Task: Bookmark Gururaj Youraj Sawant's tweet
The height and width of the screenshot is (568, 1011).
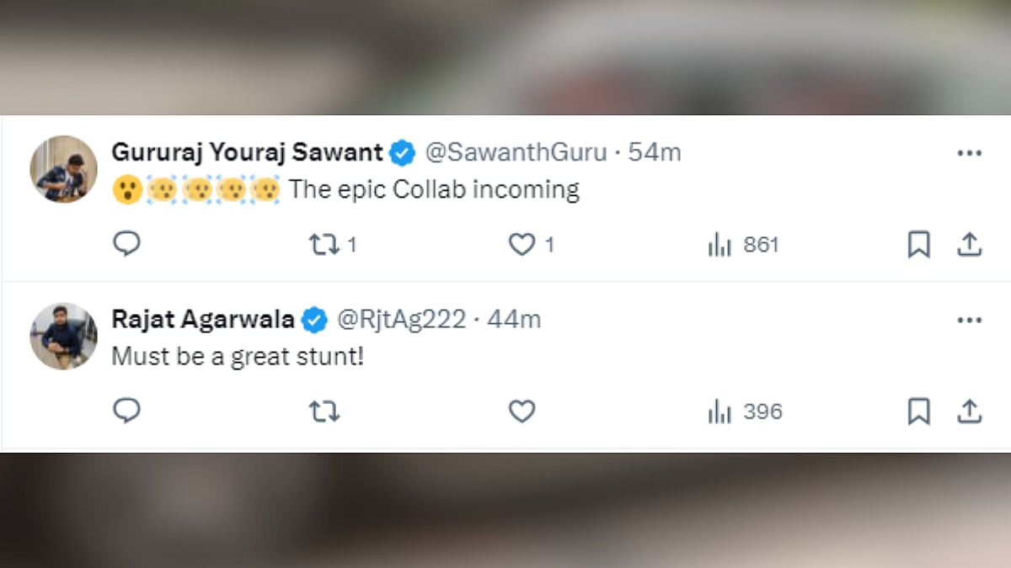Action: coord(918,245)
